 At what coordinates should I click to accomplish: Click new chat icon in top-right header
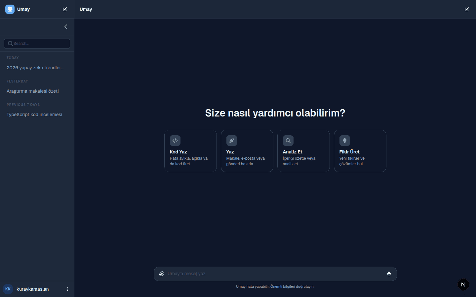point(467,9)
